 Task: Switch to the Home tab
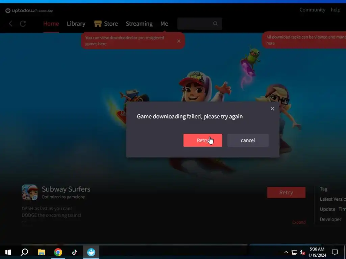[51, 24]
